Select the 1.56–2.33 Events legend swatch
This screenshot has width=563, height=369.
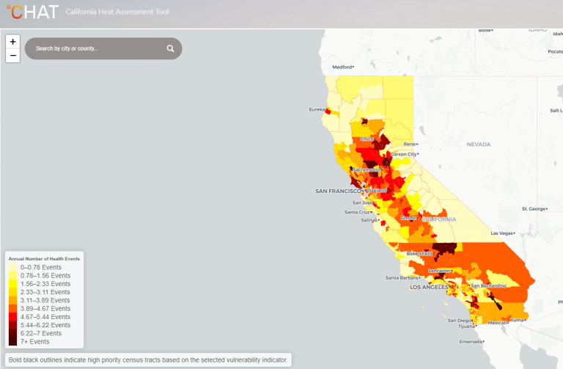coord(13,284)
